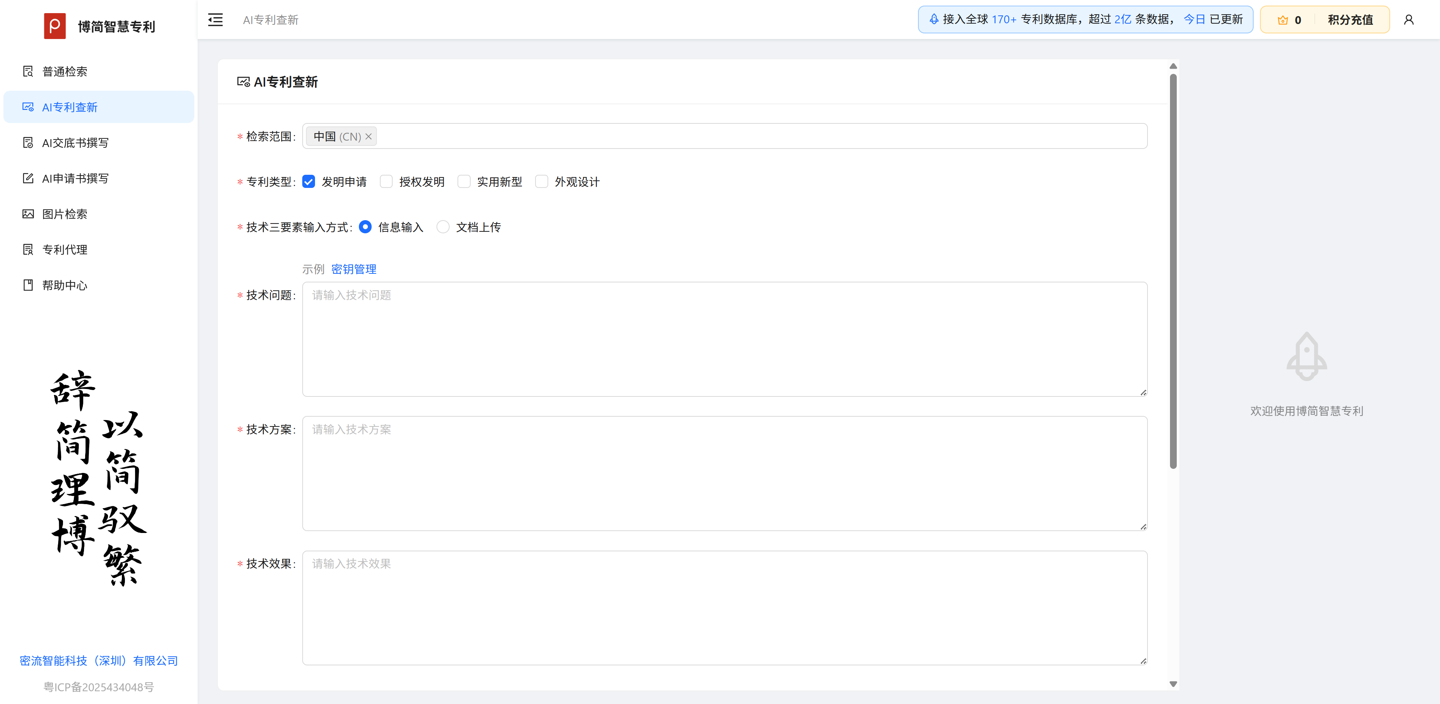The height and width of the screenshot is (704, 1440).
Task: Uncheck the 发明申请 checkbox
Action: (x=309, y=182)
